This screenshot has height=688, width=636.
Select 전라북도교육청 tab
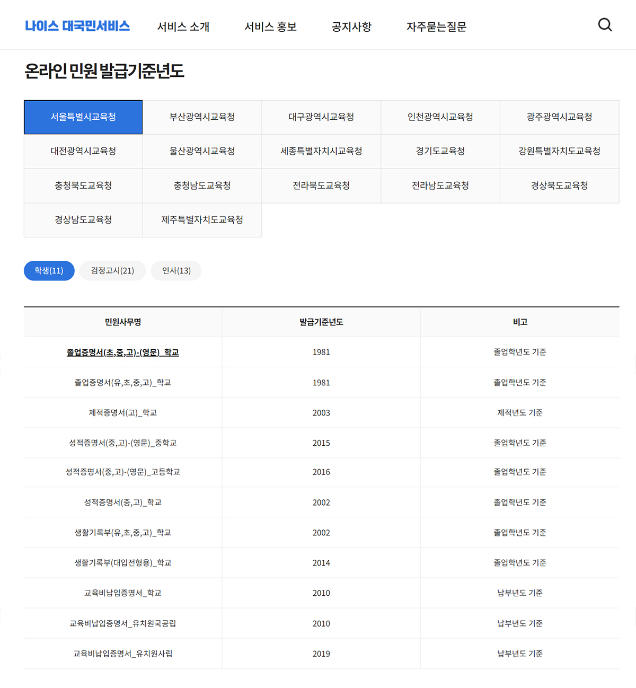[x=321, y=186]
